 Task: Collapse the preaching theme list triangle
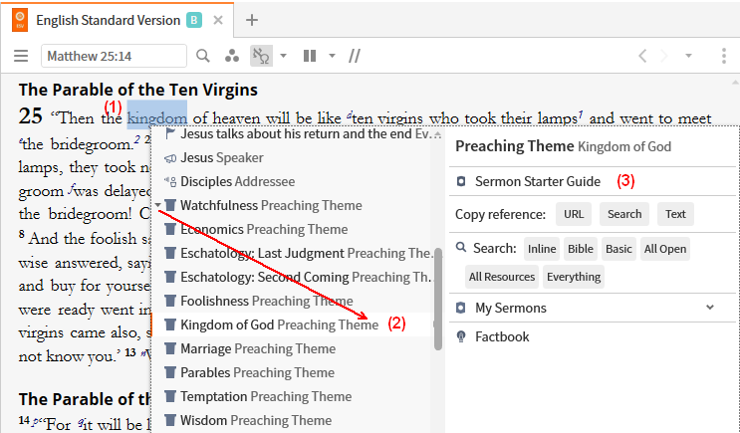157,205
